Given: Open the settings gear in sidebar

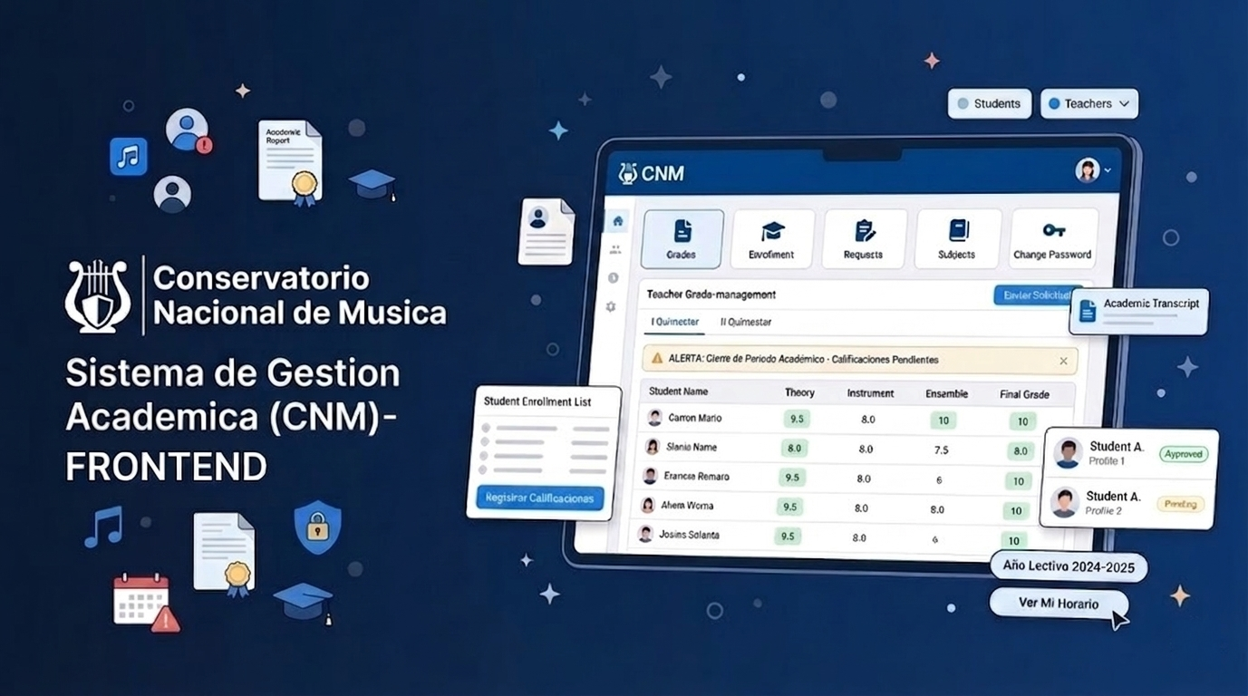Looking at the screenshot, I should (611, 307).
